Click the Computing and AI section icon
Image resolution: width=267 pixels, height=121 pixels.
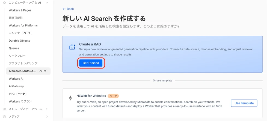pos(4,3)
